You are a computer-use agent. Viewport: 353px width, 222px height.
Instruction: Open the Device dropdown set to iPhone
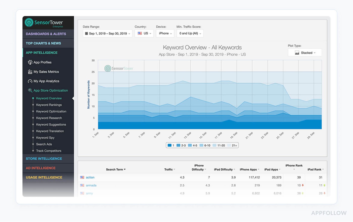[x=165, y=33]
